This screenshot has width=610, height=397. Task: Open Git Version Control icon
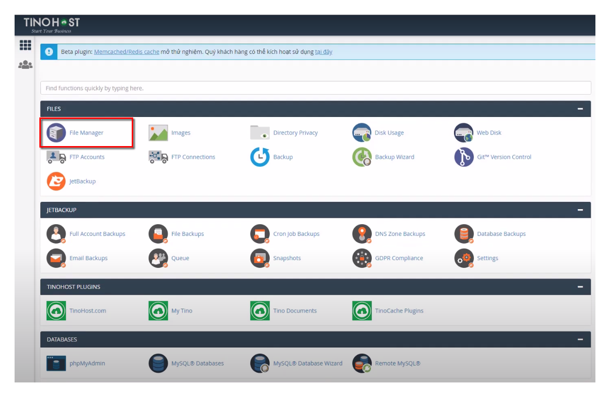pyautogui.click(x=464, y=157)
